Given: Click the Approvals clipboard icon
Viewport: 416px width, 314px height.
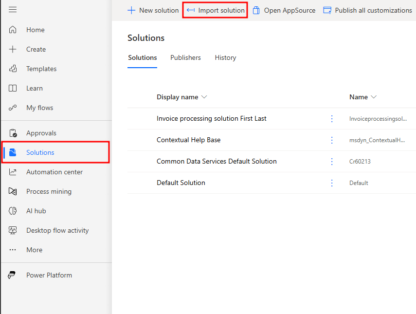Looking at the screenshot, I should [13, 133].
